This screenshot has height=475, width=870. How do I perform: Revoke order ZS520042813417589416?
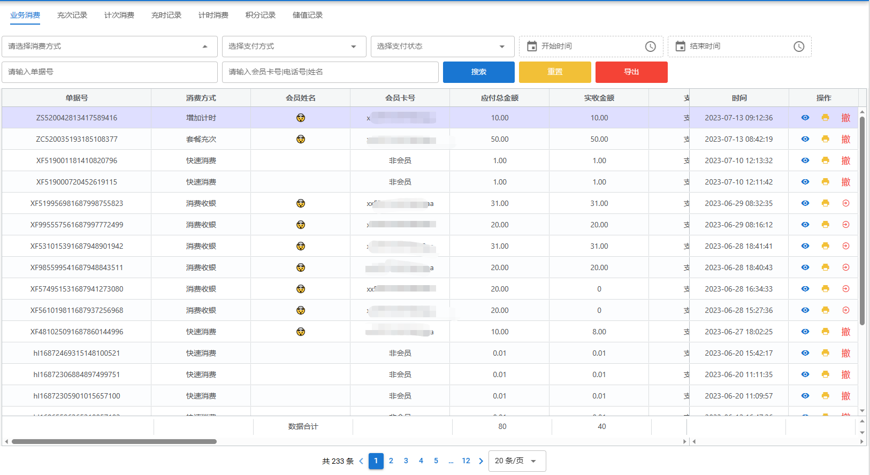click(846, 118)
